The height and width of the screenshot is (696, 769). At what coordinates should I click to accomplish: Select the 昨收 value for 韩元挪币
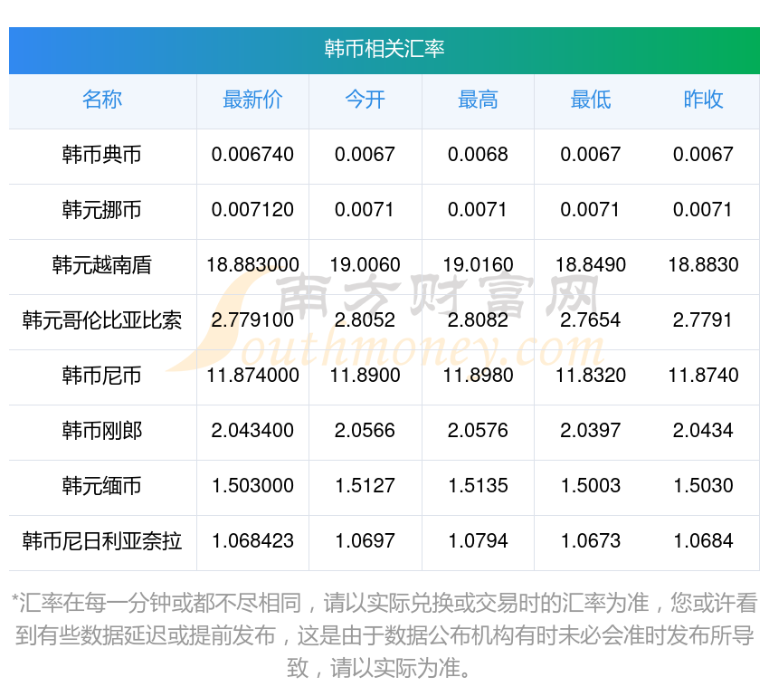click(x=703, y=210)
